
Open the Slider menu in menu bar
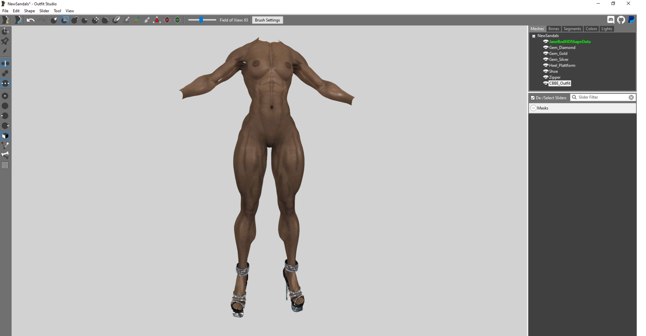pyautogui.click(x=44, y=11)
